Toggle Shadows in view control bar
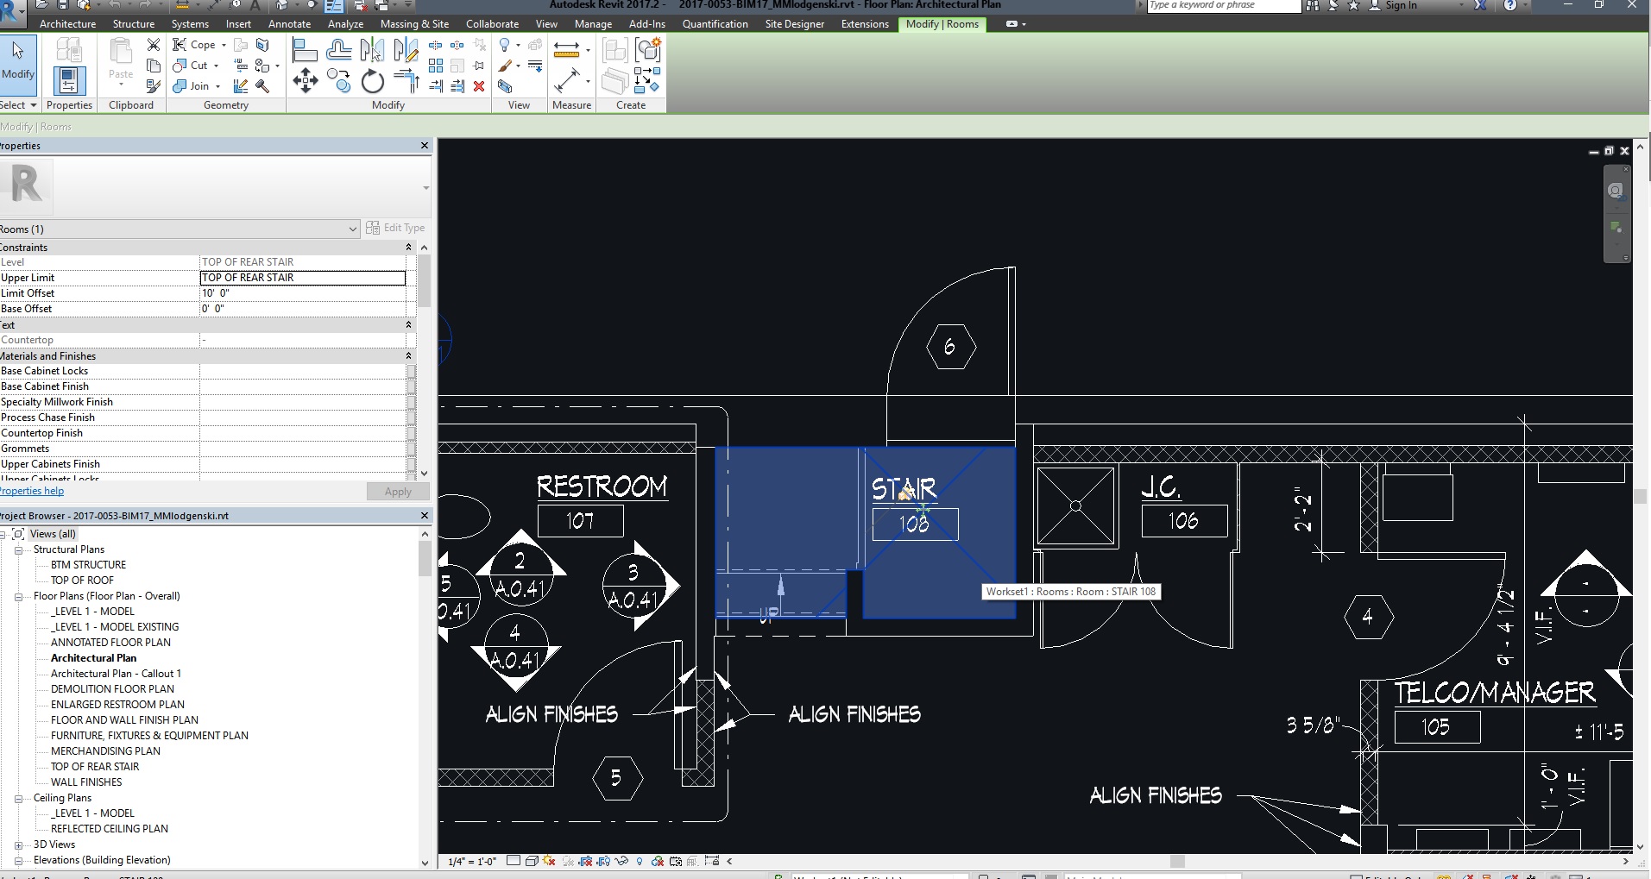This screenshot has width=1651, height=879. (x=567, y=861)
